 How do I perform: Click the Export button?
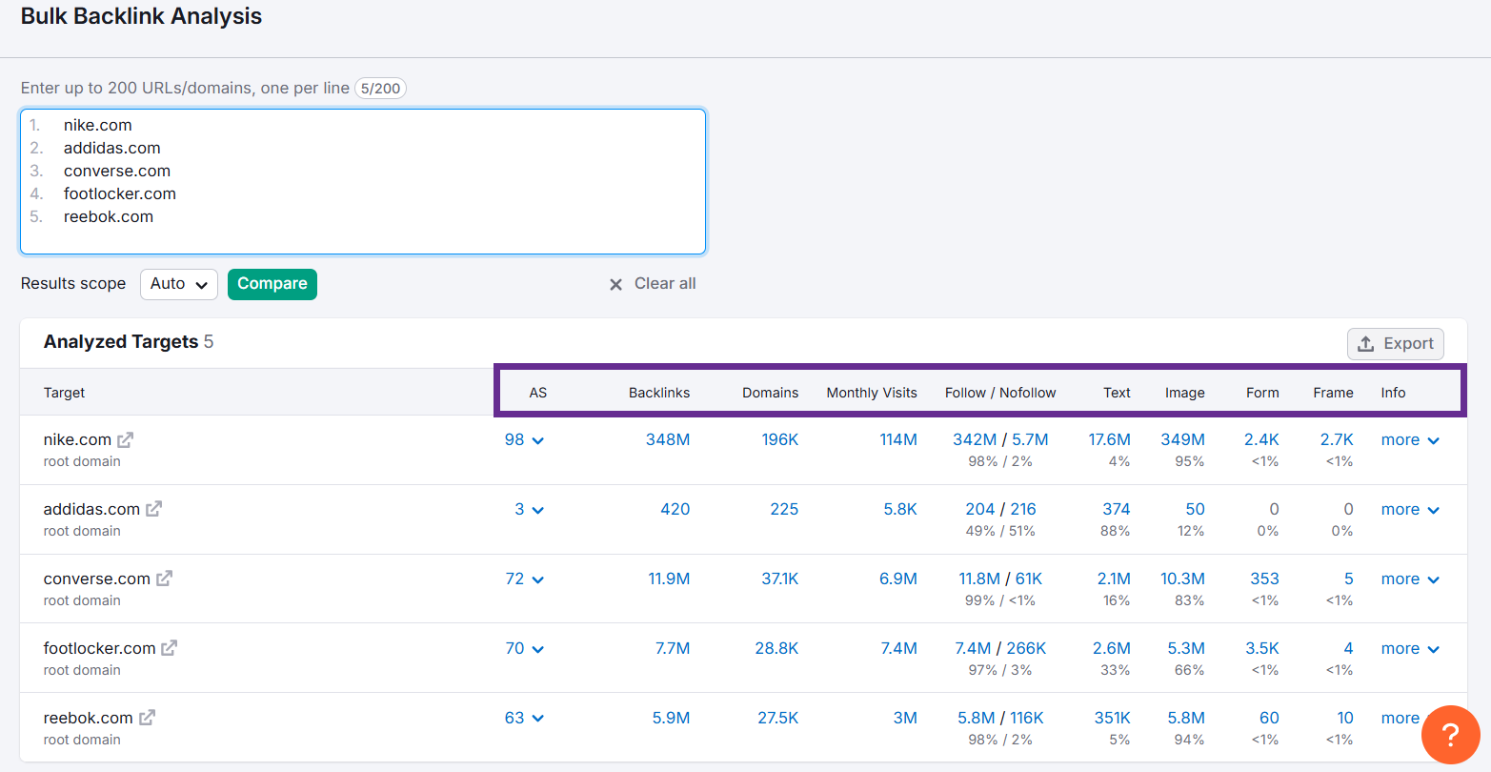pyautogui.click(x=1396, y=344)
